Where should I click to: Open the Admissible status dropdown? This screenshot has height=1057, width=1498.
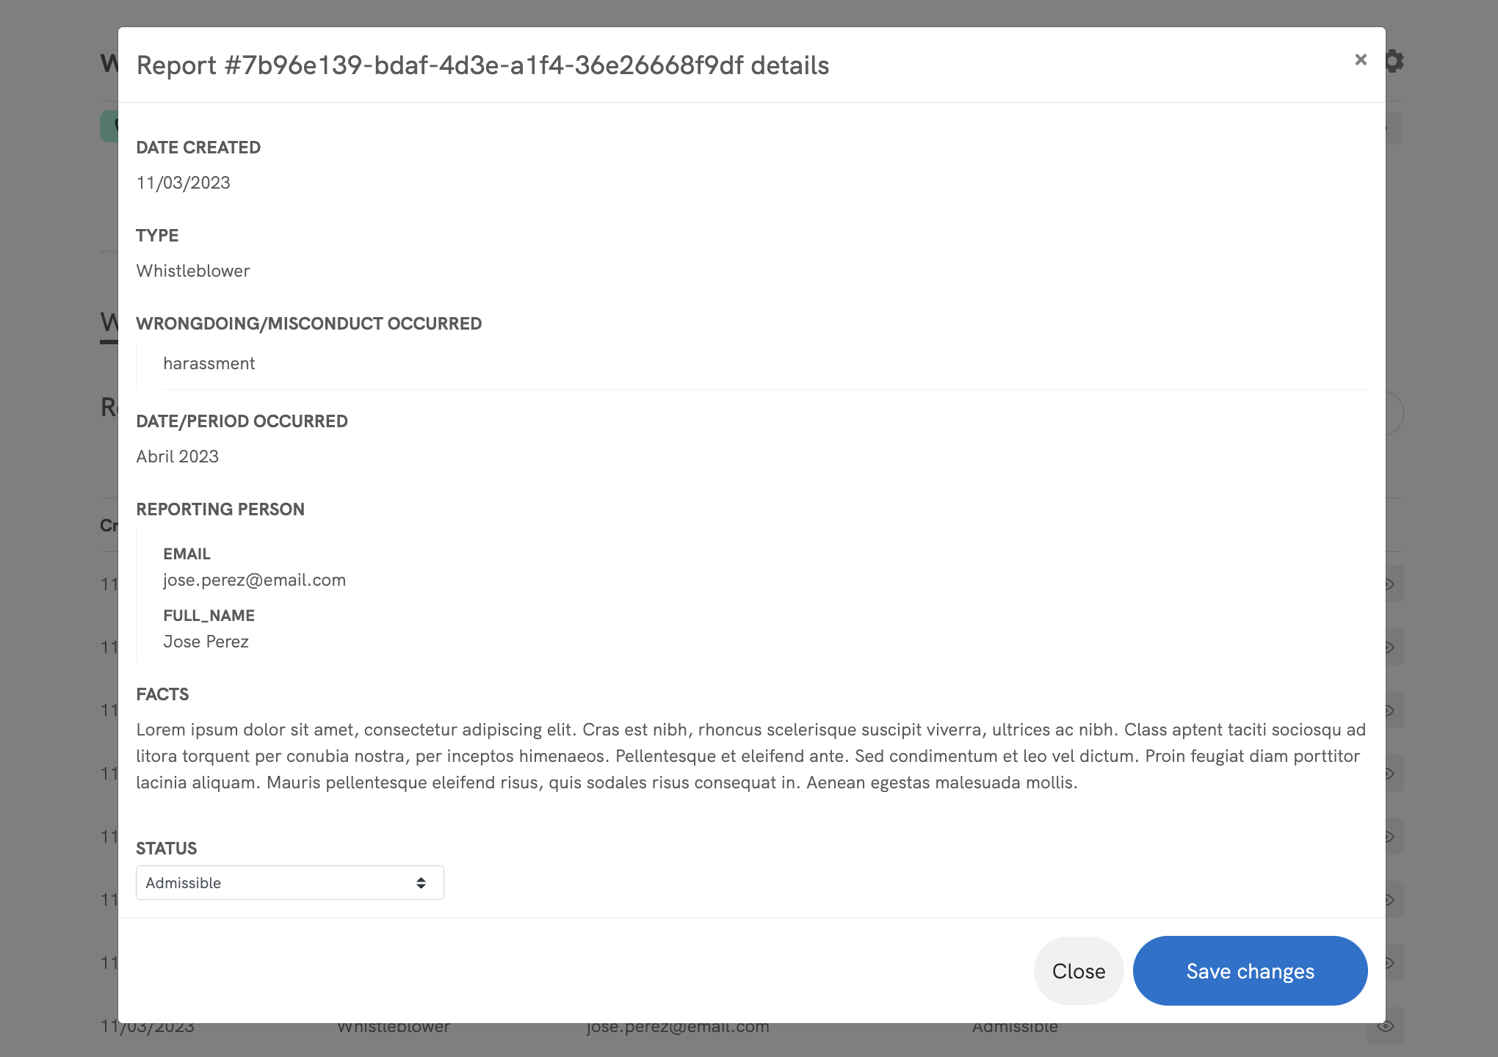(289, 883)
